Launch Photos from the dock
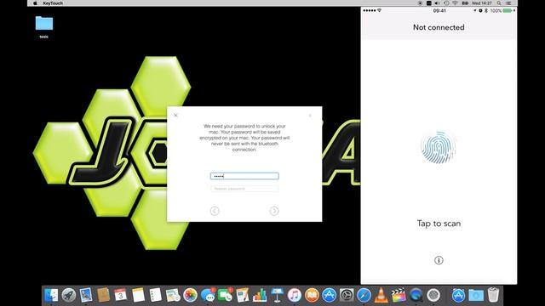This screenshot has height=306, width=545. pos(190,295)
